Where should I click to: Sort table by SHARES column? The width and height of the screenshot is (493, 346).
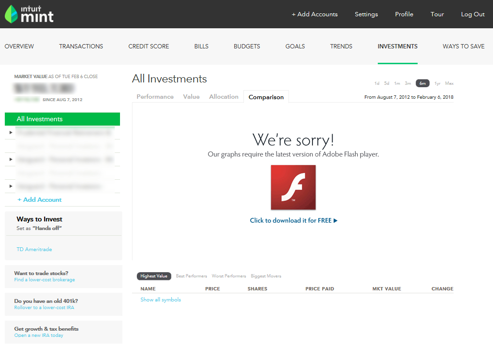click(257, 289)
